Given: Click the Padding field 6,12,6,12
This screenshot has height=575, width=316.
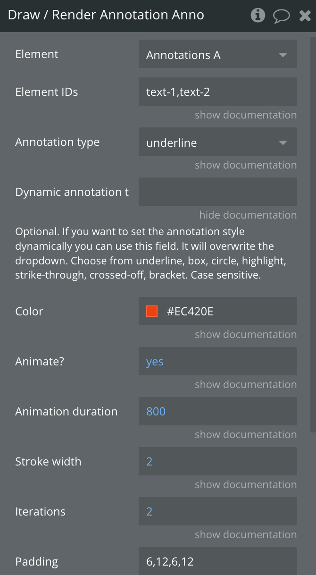Looking at the screenshot, I should 218,561.
